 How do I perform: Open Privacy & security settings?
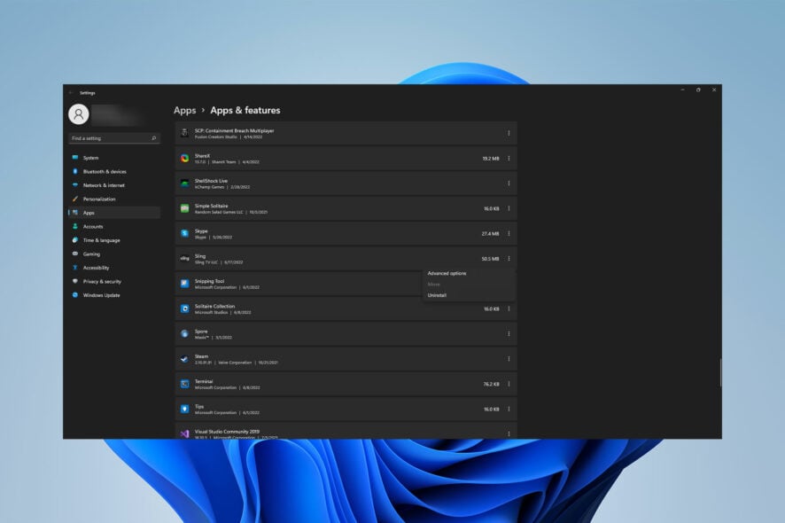tap(114, 282)
